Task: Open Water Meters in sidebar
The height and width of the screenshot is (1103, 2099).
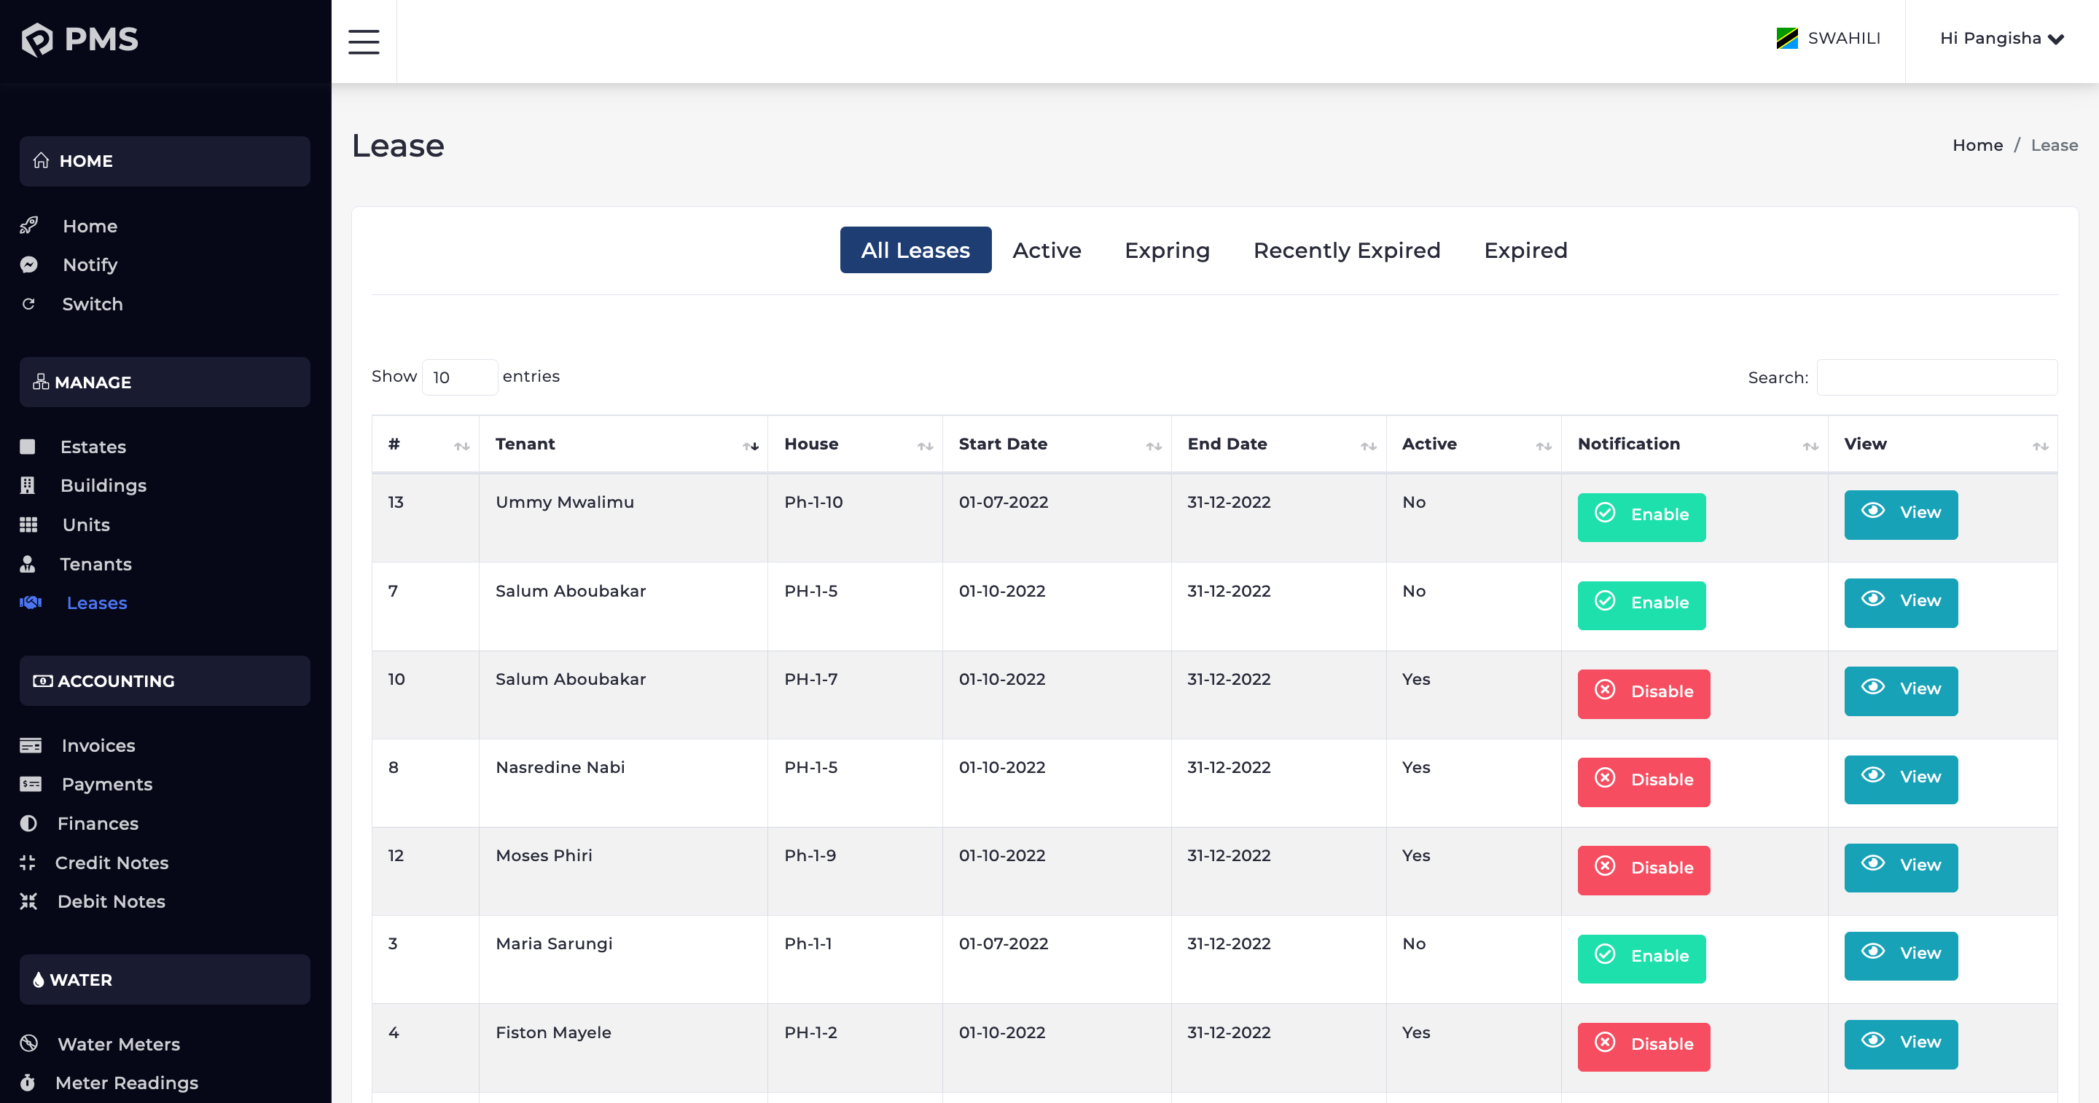Action: (118, 1043)
